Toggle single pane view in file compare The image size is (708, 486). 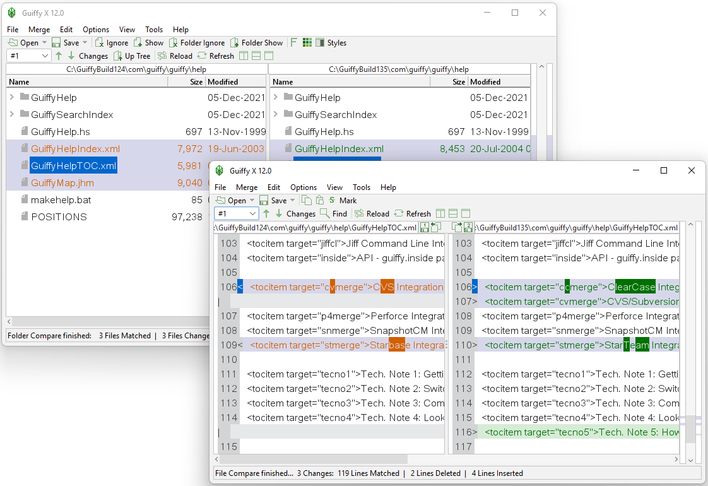(x=466, y=213)
